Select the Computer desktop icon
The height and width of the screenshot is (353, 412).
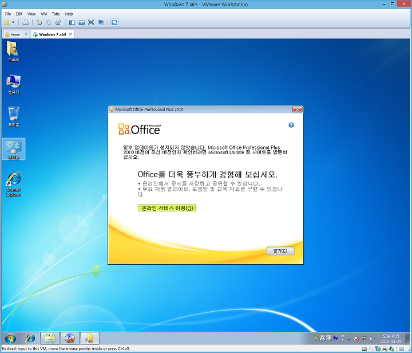click(13, 84)
